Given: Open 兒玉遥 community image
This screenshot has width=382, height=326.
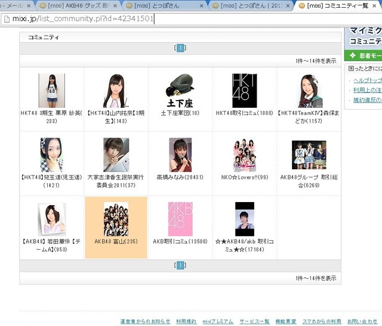Looking at the screenshot, I should (x=52, y=155).
